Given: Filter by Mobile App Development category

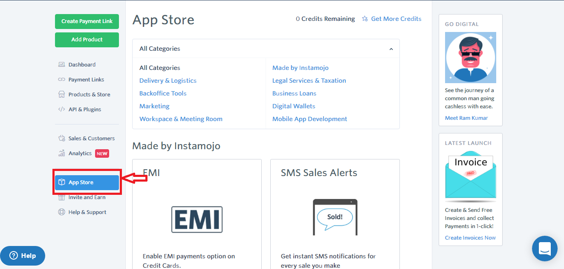Looking at the screenshot, I should [x=310, y=119].
